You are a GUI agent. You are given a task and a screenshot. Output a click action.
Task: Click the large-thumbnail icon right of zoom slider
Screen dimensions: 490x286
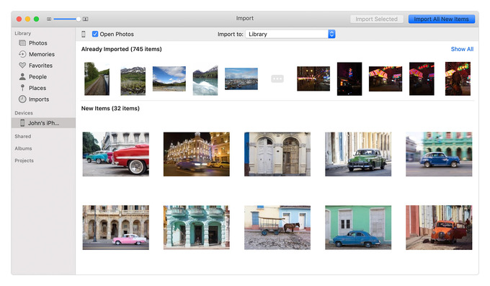[x=85, y=19]
